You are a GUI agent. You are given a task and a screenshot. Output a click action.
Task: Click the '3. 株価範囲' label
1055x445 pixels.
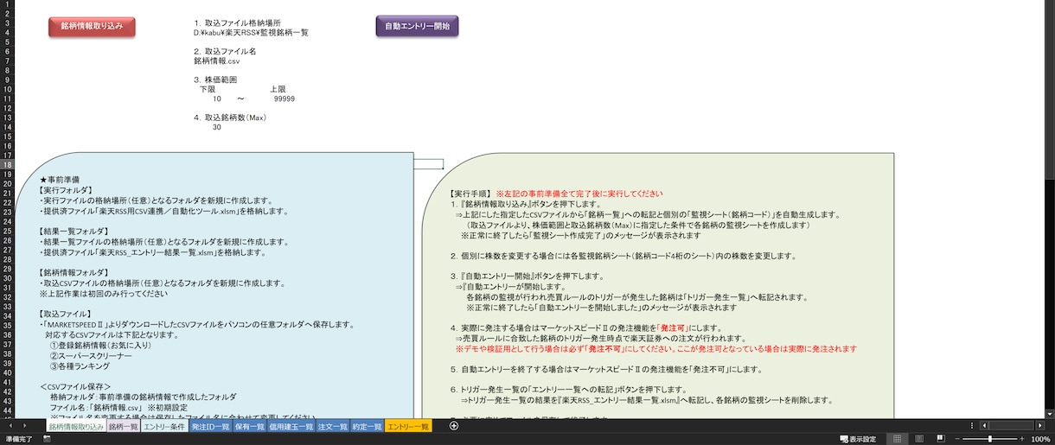[x=214, y=79]
